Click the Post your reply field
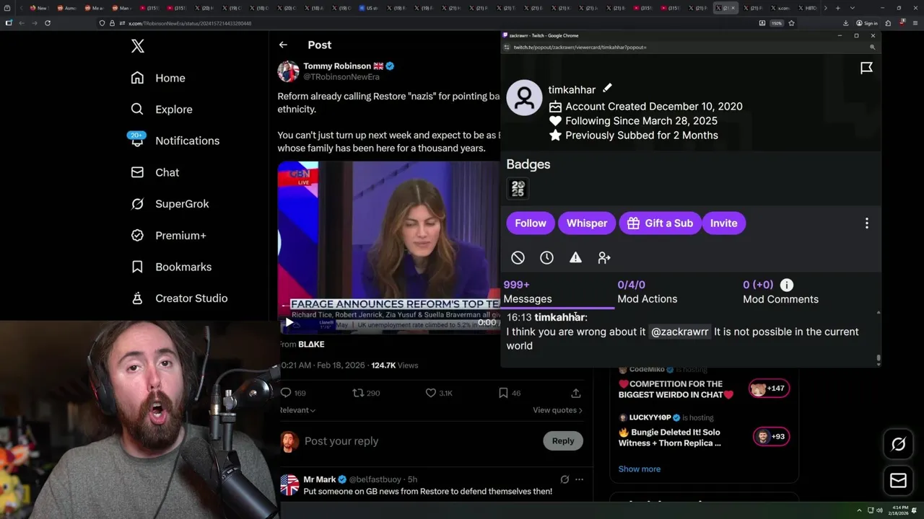Screen dimensions: 924x519 coord(419,441)
